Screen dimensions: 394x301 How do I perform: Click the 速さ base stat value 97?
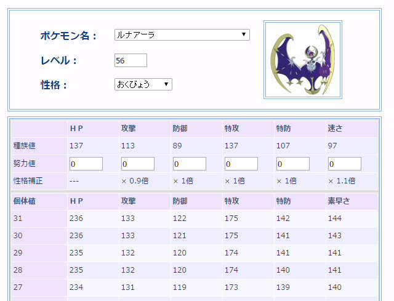(x=332, y=146)
